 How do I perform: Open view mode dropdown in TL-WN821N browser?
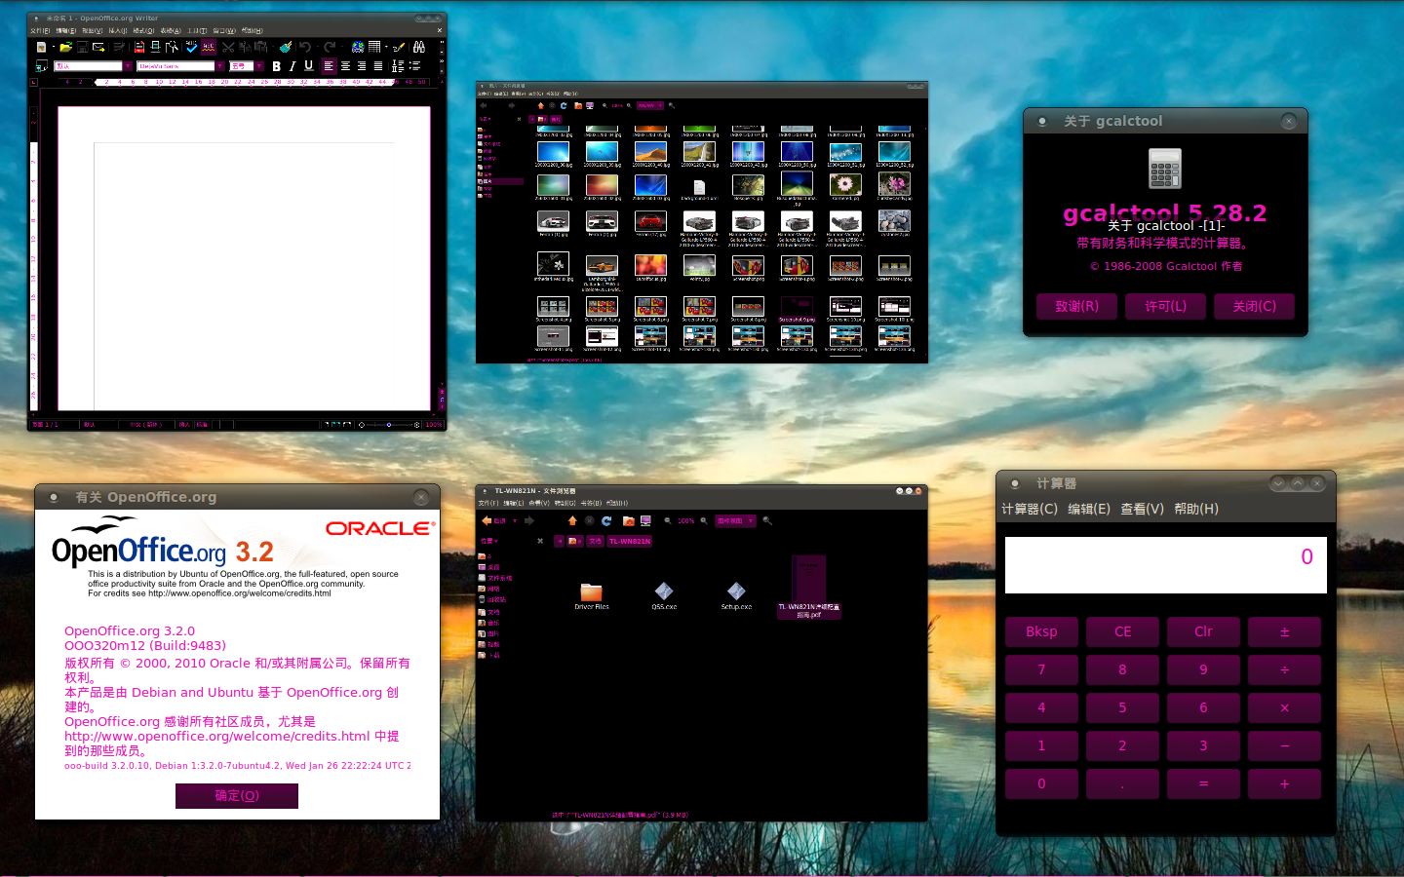click(735, 520)
